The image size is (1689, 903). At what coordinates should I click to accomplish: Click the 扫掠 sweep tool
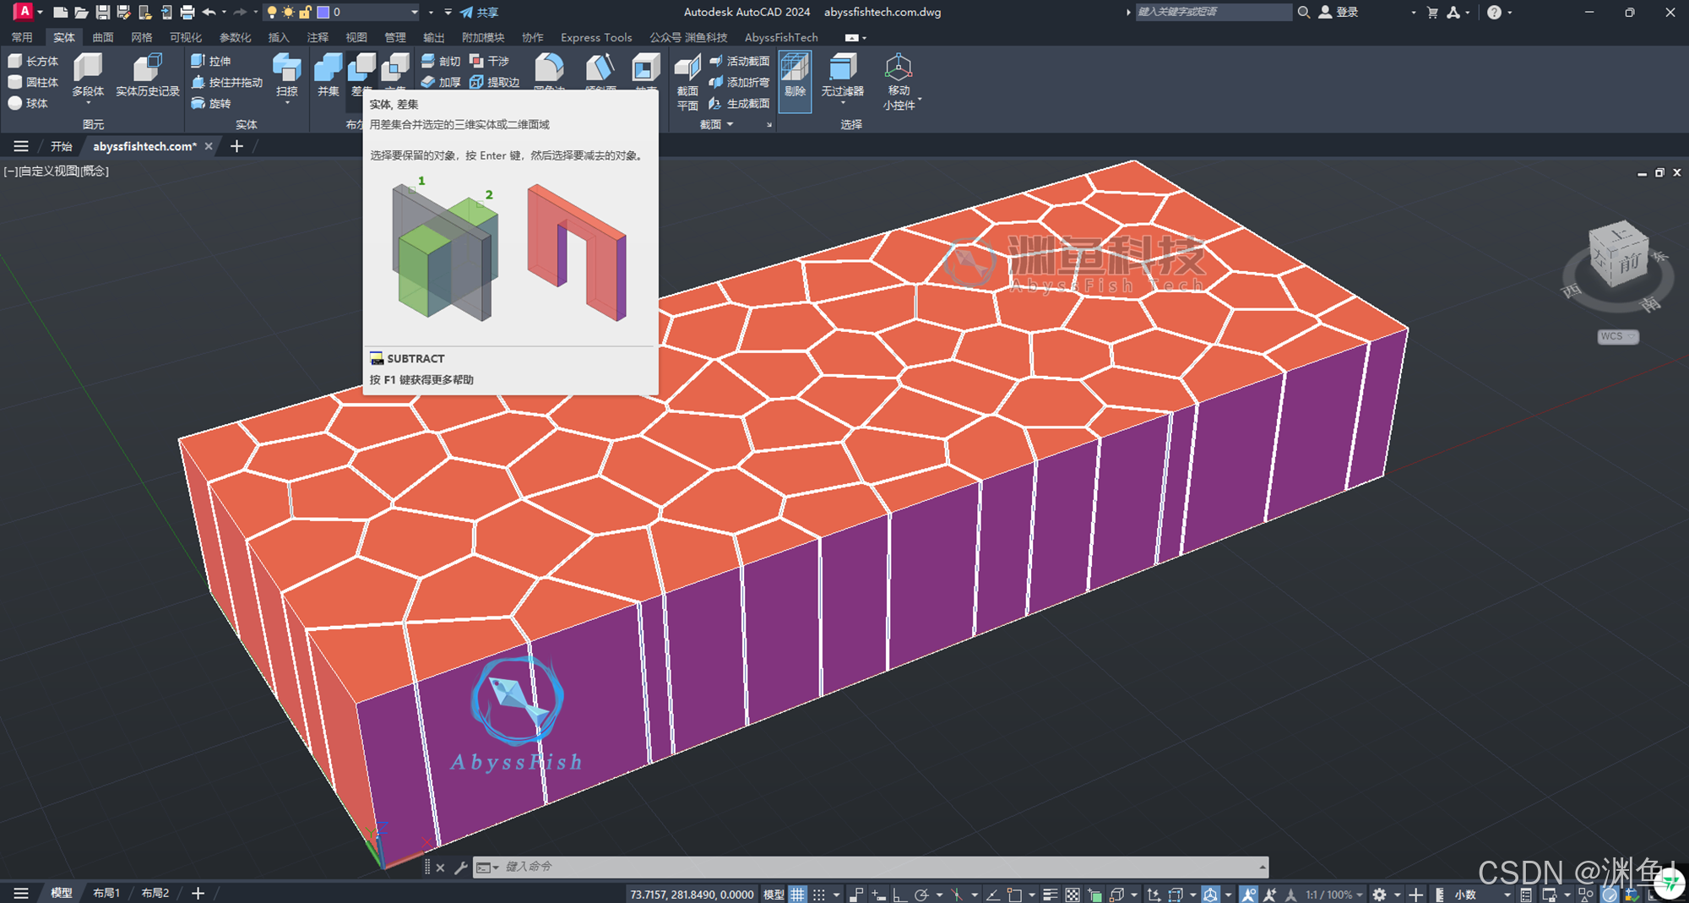[x=287, y=74]
